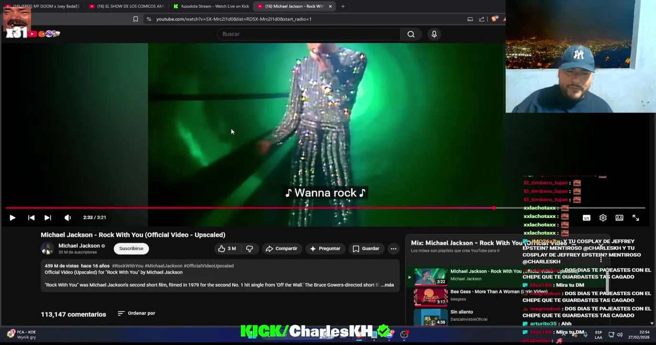Expand the description with ...más
Screen dimensions: 656x345
(388, 285)
